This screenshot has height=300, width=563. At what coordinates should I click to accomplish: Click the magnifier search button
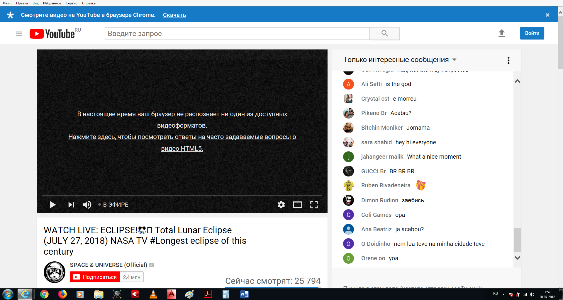click(384, 33)
